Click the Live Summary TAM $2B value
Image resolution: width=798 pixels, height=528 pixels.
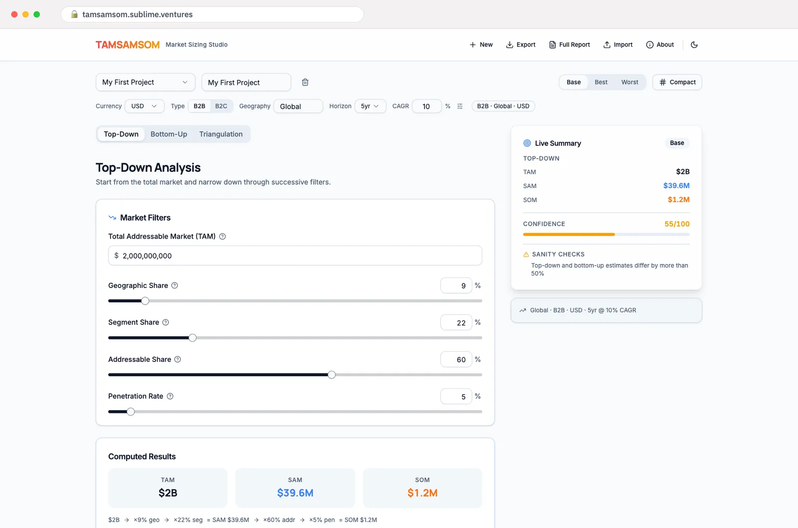tap(683, 172)
